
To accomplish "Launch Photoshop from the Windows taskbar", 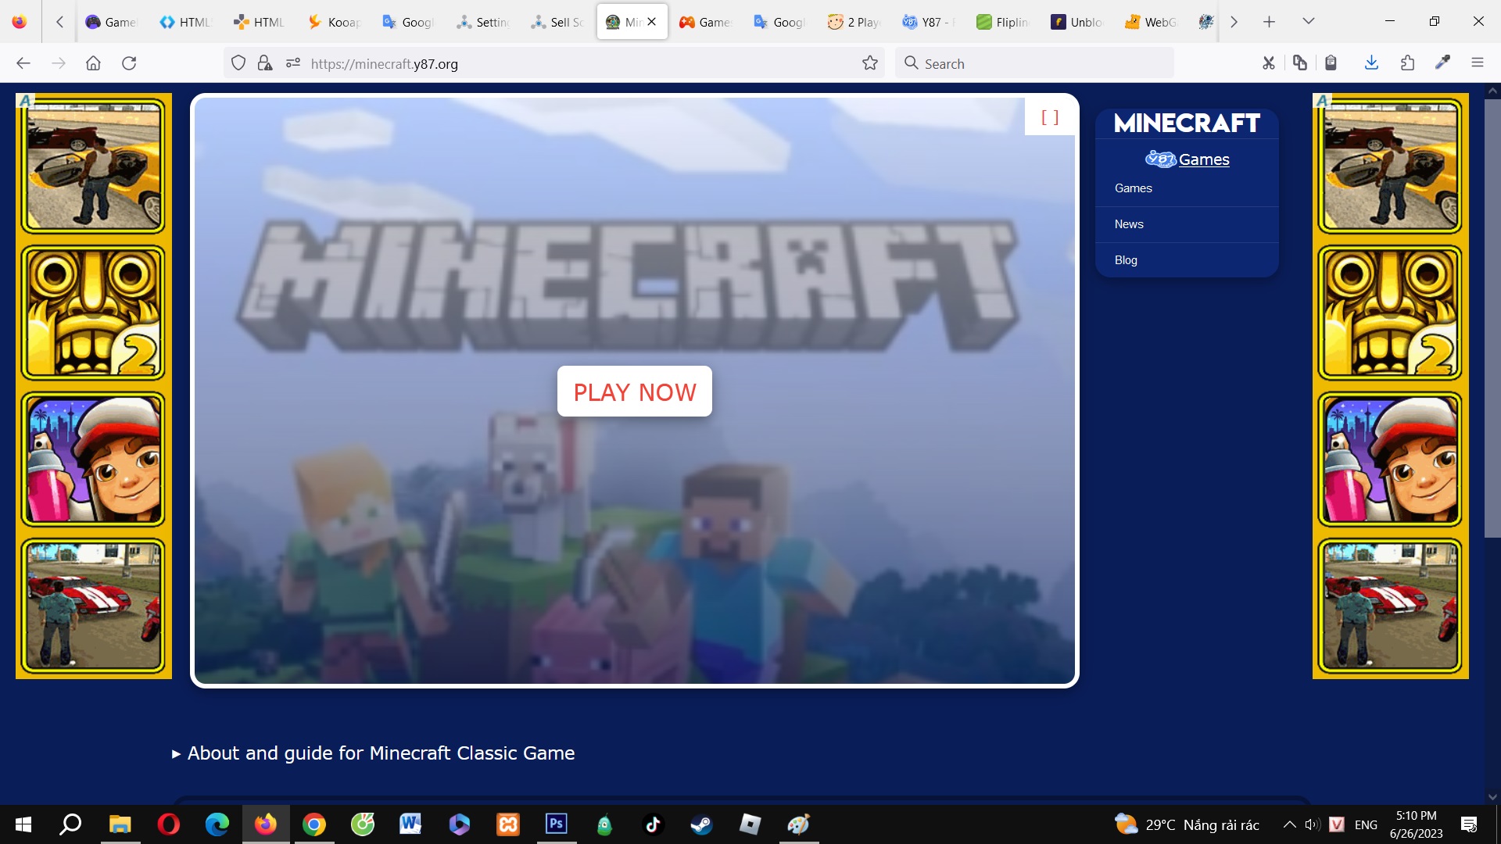I will (x=556, y=824).
